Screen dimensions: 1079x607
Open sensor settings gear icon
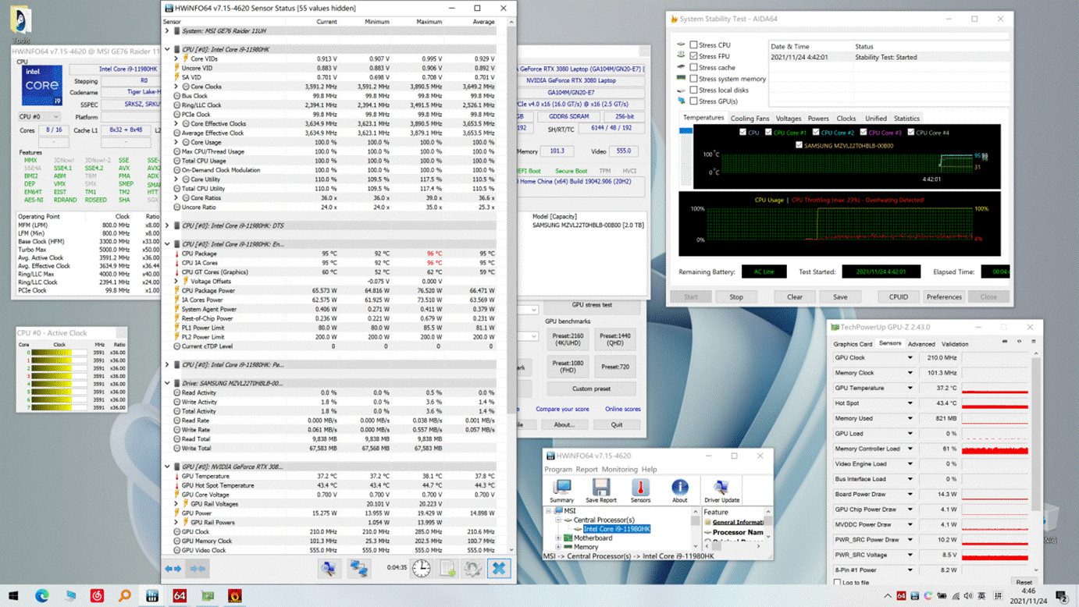click(473, 568)
